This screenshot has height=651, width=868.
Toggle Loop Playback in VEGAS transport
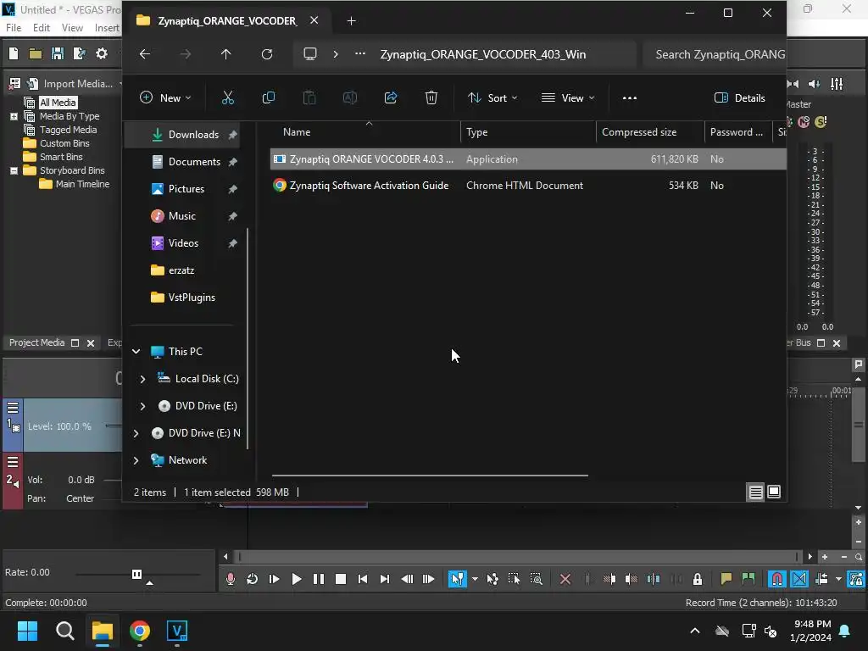point(252,579)
